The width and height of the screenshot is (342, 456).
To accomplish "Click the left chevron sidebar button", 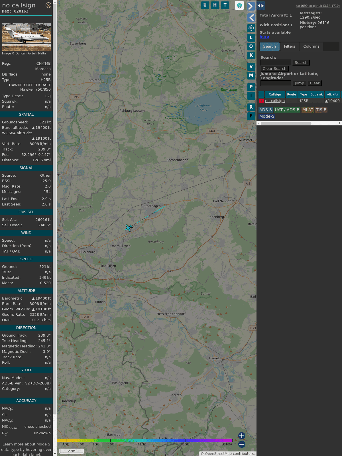I will pos(251,18).
